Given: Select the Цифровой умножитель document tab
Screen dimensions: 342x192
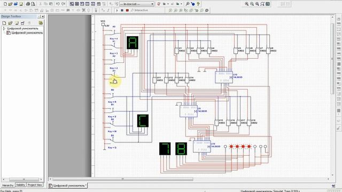Looking at the screenshot, I should point(68,186).
